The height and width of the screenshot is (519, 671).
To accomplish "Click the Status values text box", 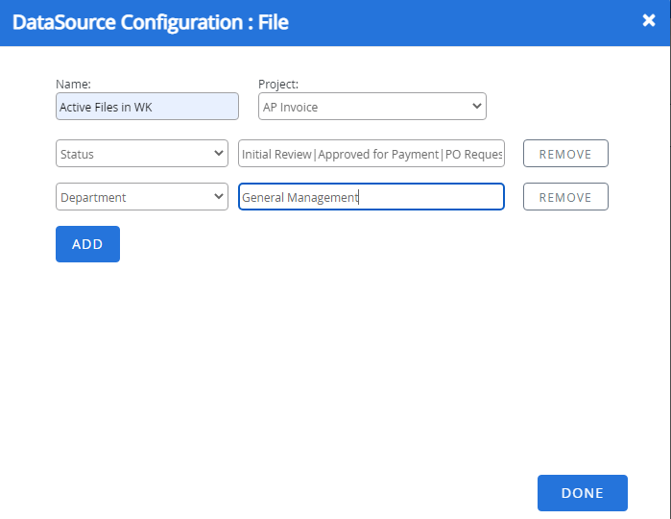I will click(371, 154).
